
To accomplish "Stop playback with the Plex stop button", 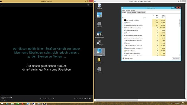I will point(54,99).
